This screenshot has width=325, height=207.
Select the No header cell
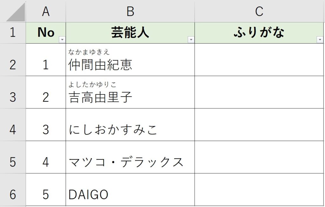[46, 32]
